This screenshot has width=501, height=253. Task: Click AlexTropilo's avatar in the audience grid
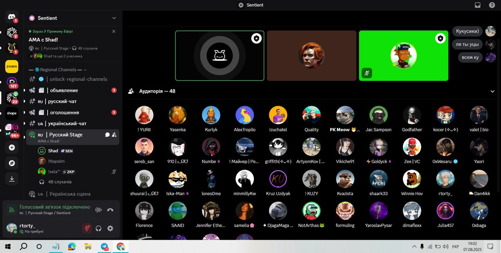tap(245, 116)
